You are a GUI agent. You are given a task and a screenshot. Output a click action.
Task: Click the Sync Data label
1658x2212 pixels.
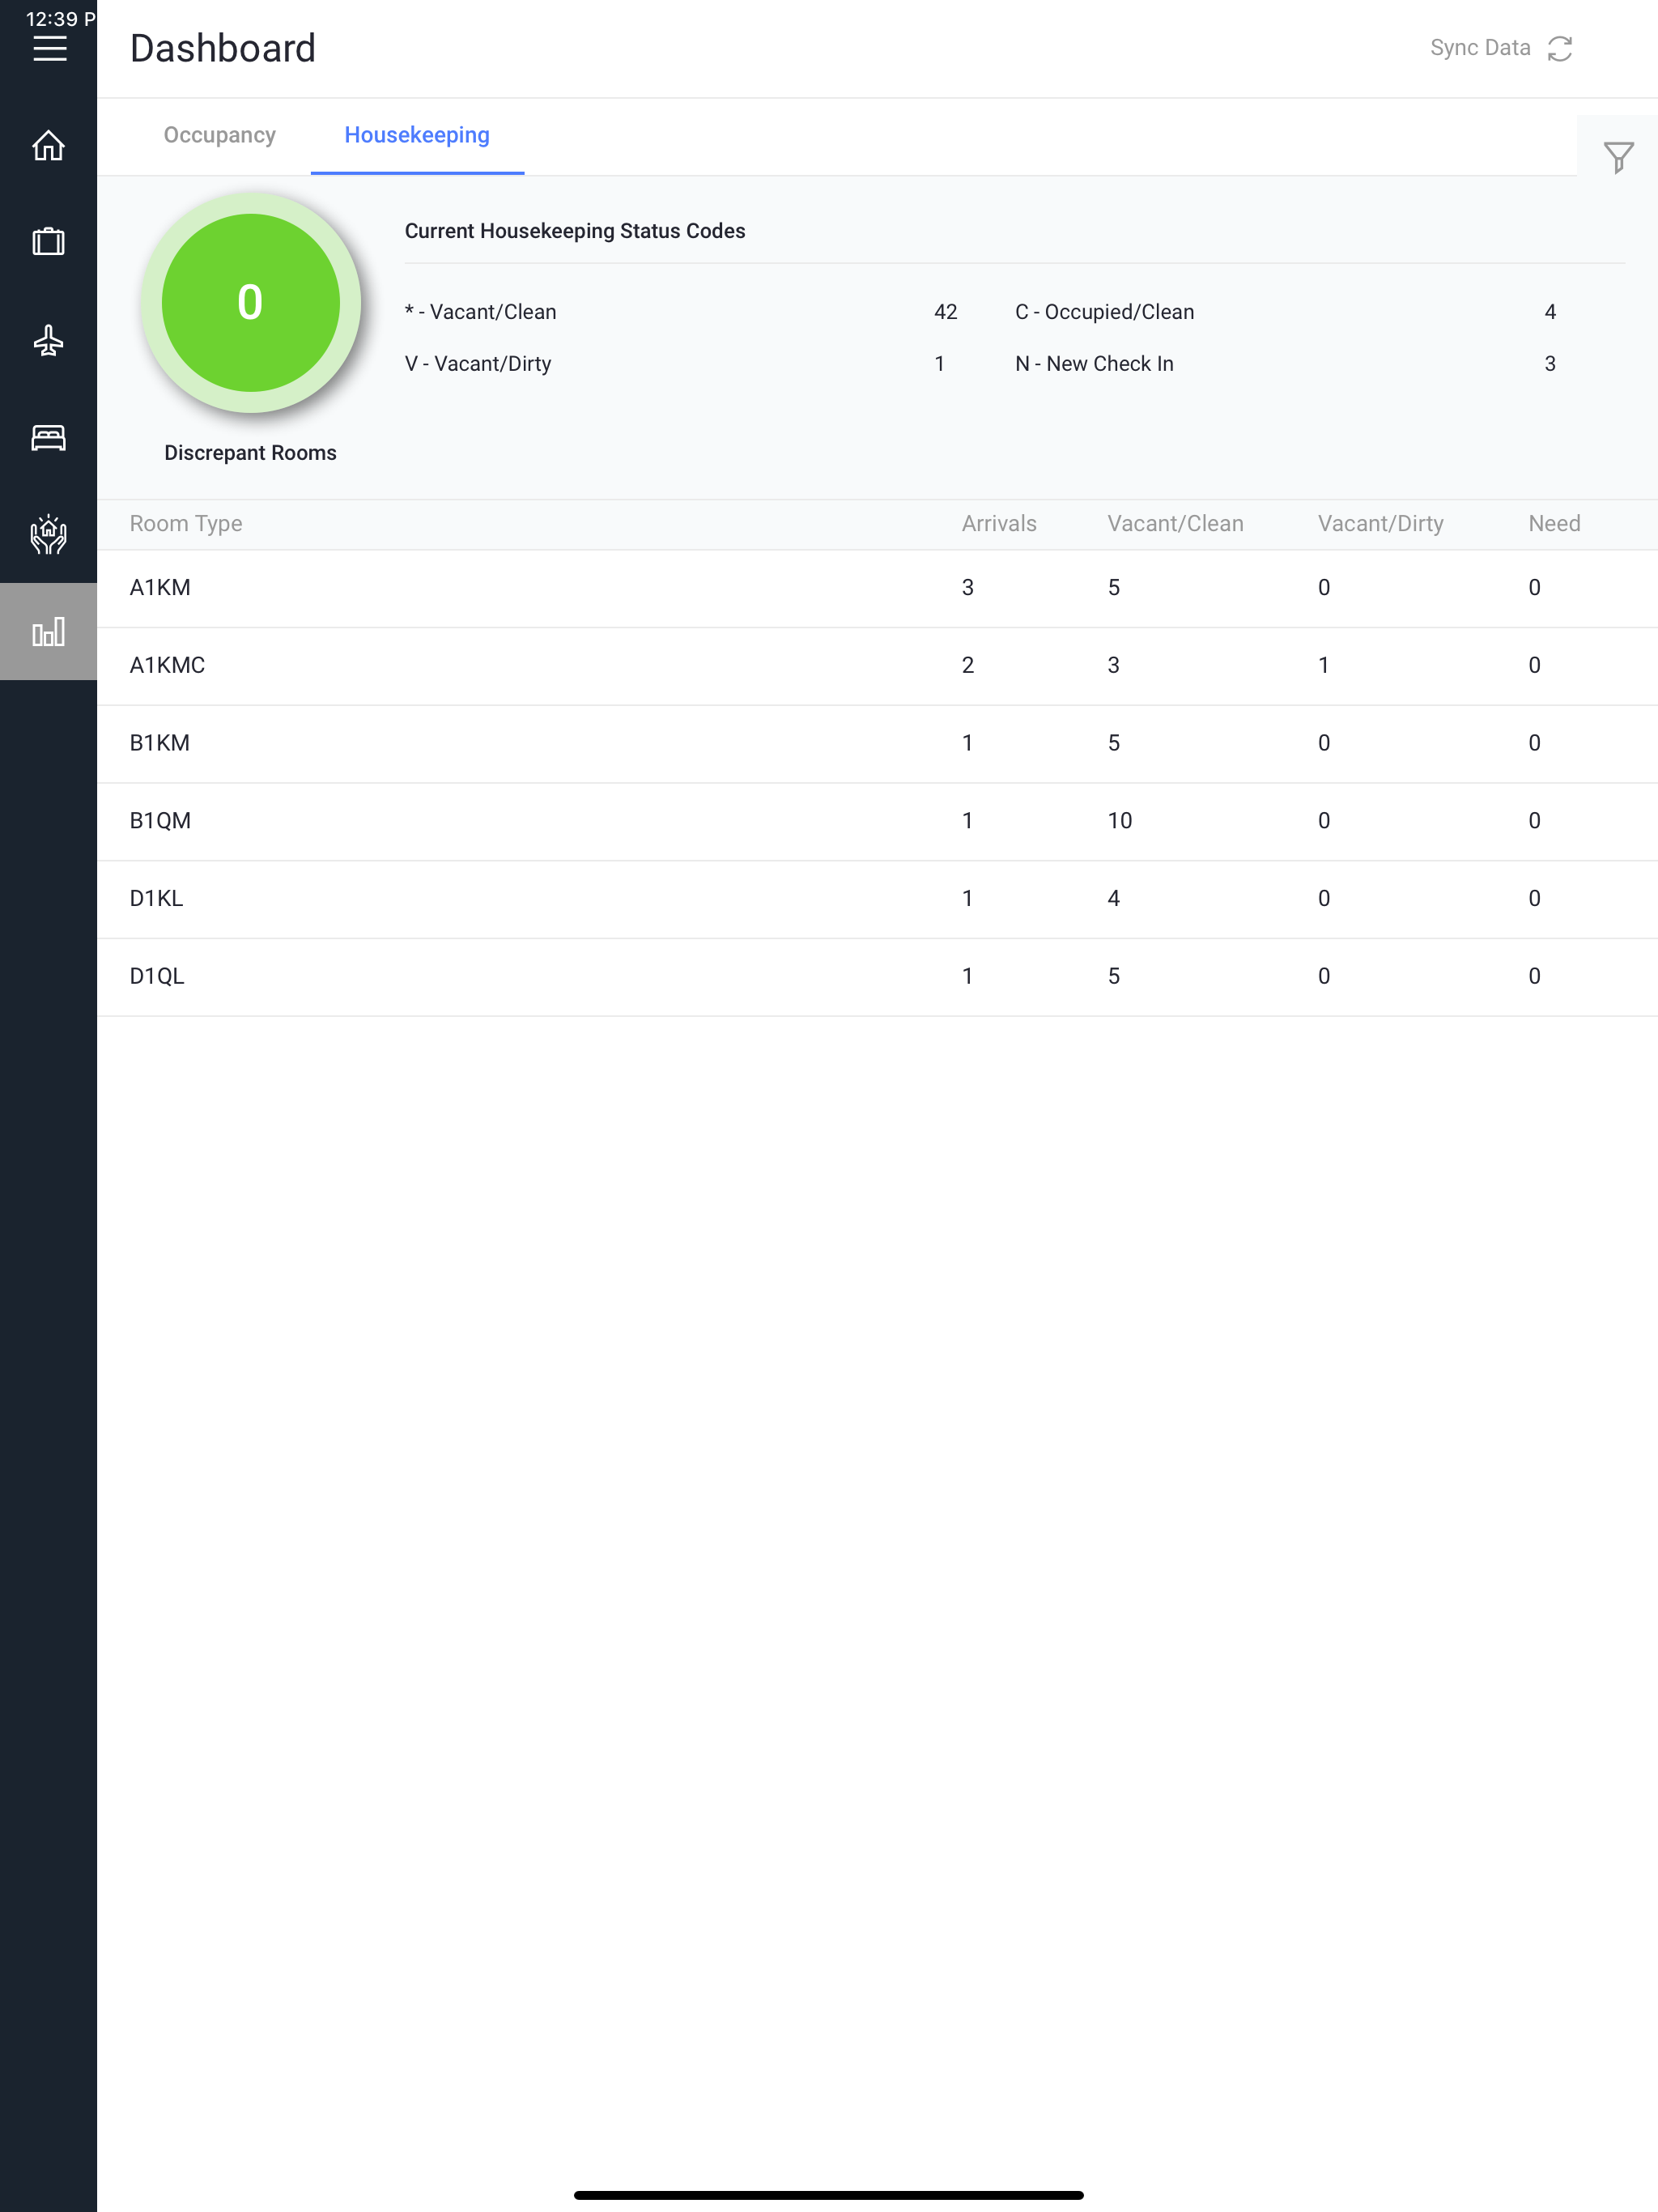[x=1480, y=48]
